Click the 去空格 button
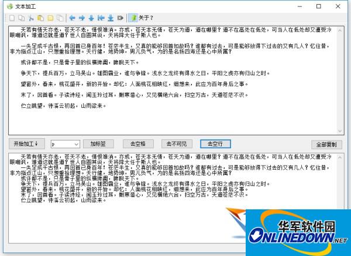The width and height of the screenshot is (351, 256). click(138, 144)
